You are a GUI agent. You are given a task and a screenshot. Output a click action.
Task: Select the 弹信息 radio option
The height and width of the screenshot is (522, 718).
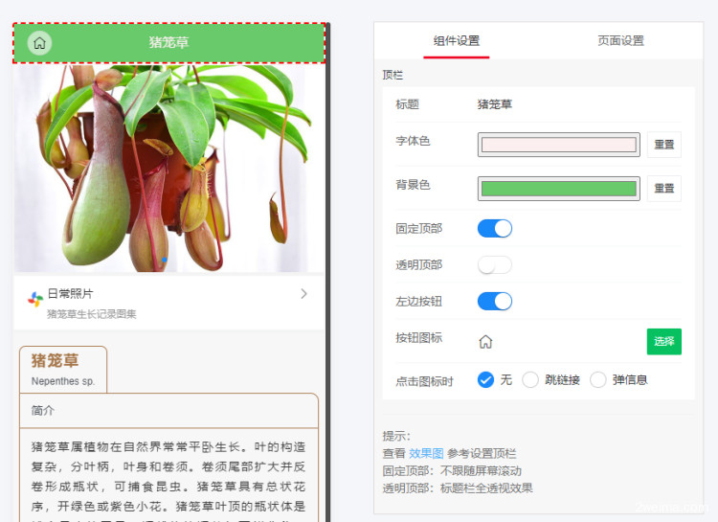tap(598, 379)
